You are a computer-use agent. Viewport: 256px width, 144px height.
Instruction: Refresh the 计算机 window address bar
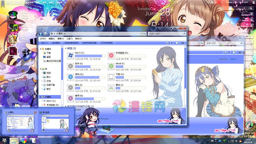click(145, 34)
